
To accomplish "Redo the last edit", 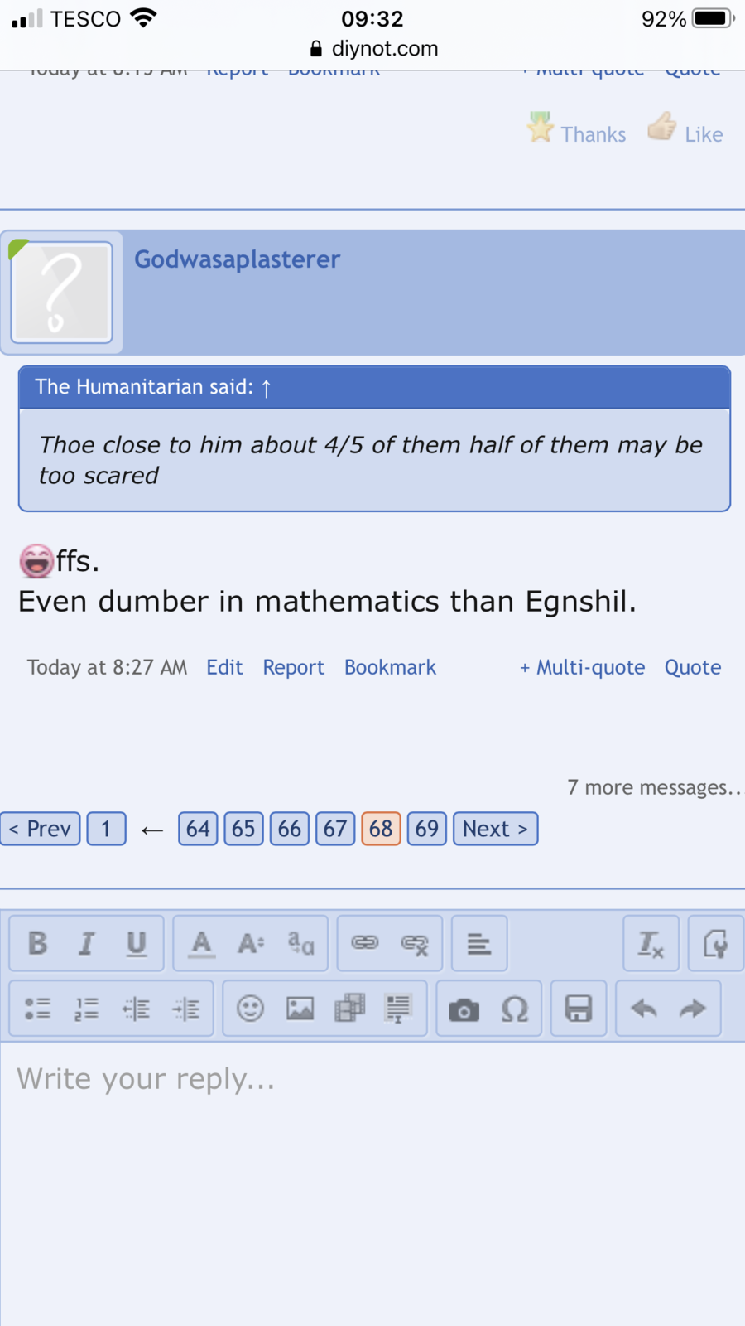I will (x=693, y=1009).
